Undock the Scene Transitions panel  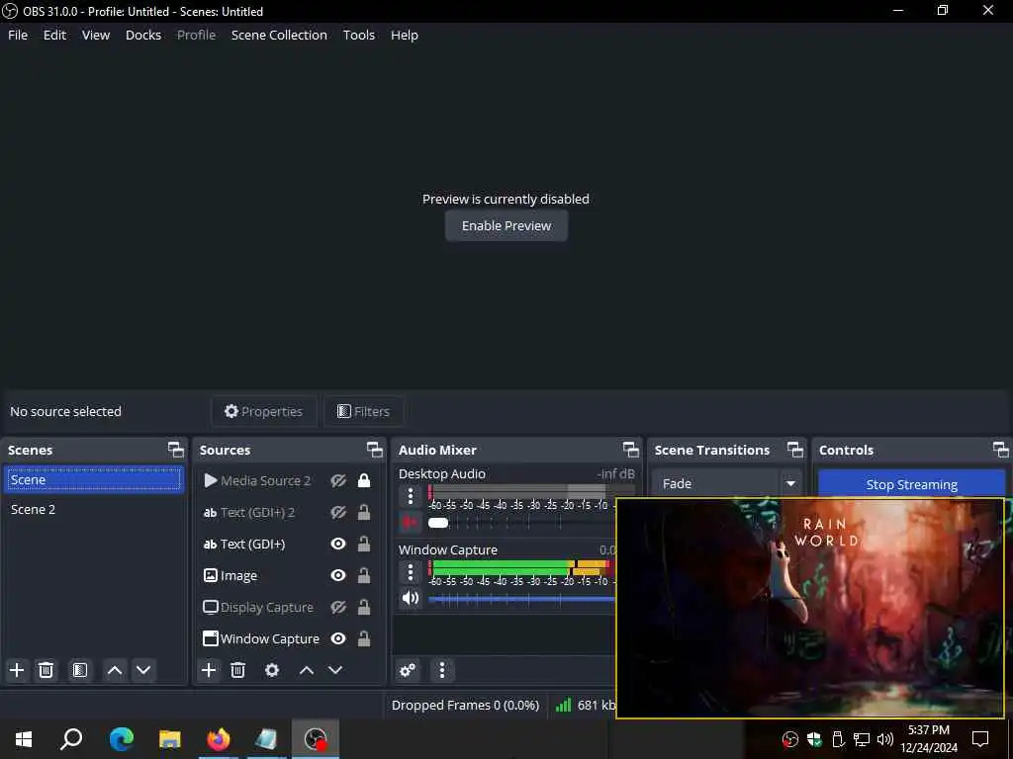[x=795, y=450]
